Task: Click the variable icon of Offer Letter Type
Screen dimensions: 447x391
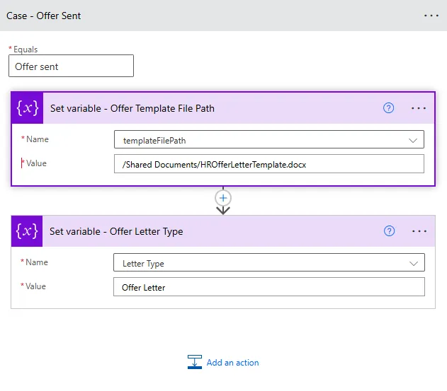Action: [27, 231]
